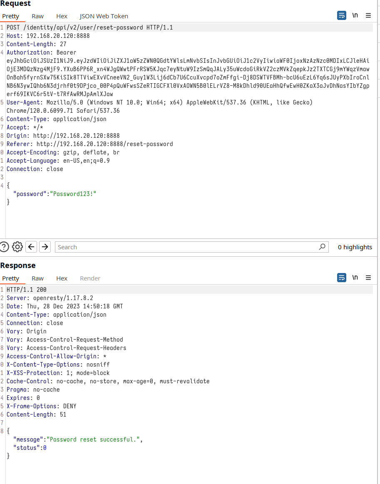Image resolution: width=380 pixels, height=484 pixels.
Task: Toggle word wrap icon in Response panel
Action: click(x=341, y=278)
